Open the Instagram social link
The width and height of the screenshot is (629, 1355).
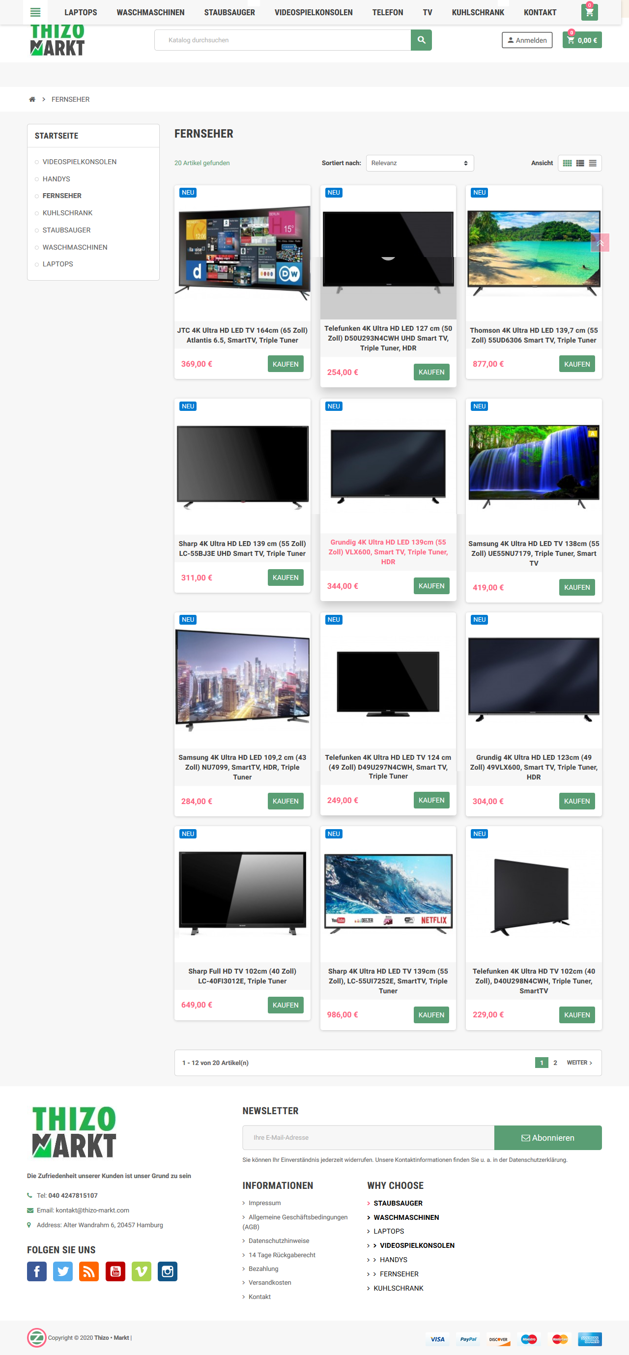[x=167, y=1271]
